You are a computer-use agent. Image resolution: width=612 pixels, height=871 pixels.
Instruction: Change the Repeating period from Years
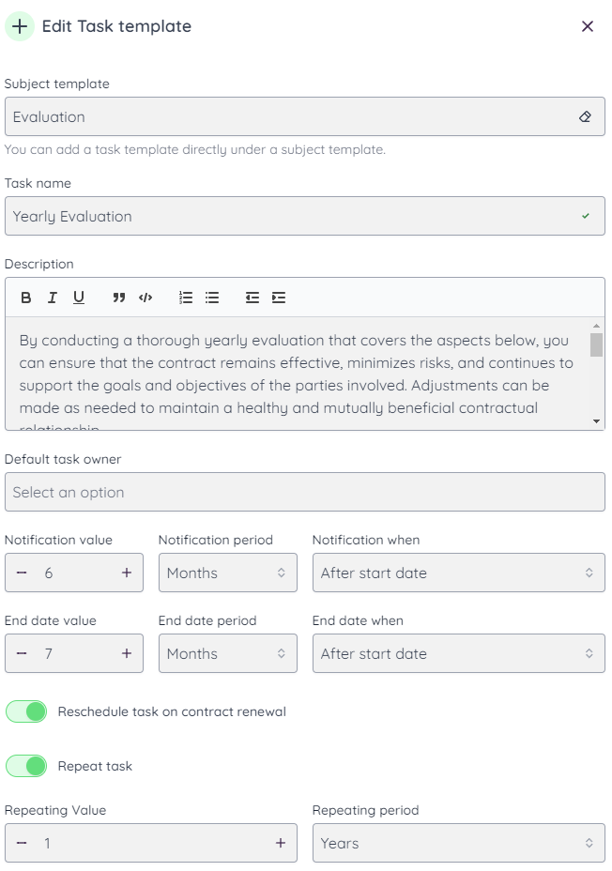tap(458, 843)
